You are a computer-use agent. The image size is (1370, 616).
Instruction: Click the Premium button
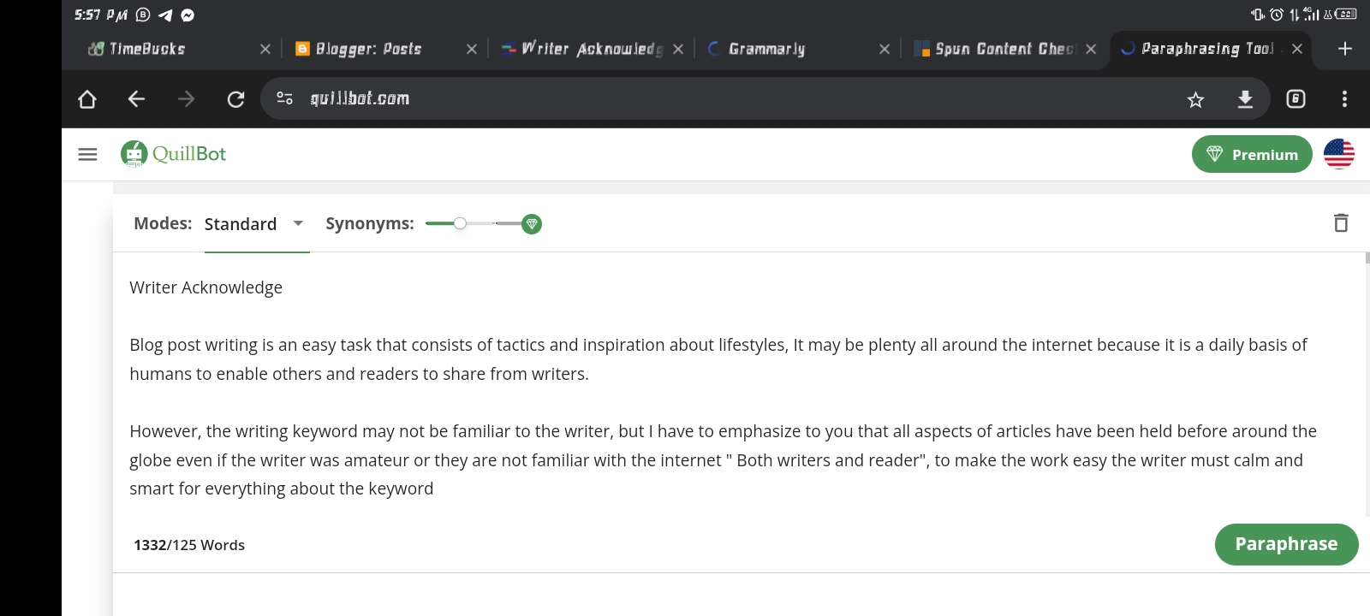pyautogui.click(x=1252, y=154)
